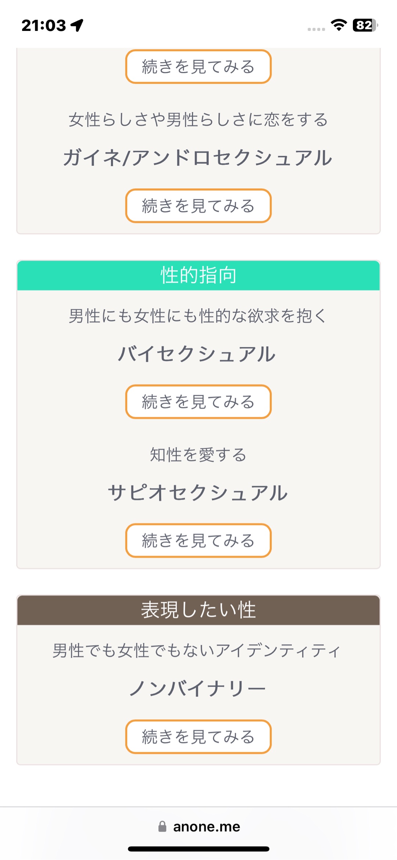Open the ノンバイナリー heading
The image size is (397, 860).
[198, 689]
